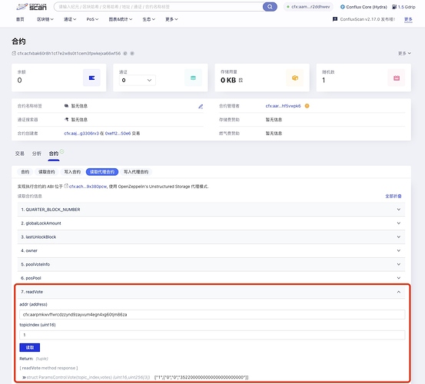Show contract address QR code icon
Image resolution: width=425 pixels, height=384 pixels.
tap(132, 53)
